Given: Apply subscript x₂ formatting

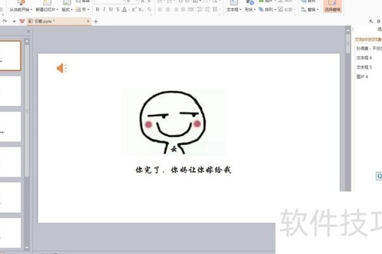Looking at the screenshot, I should 141,10.
